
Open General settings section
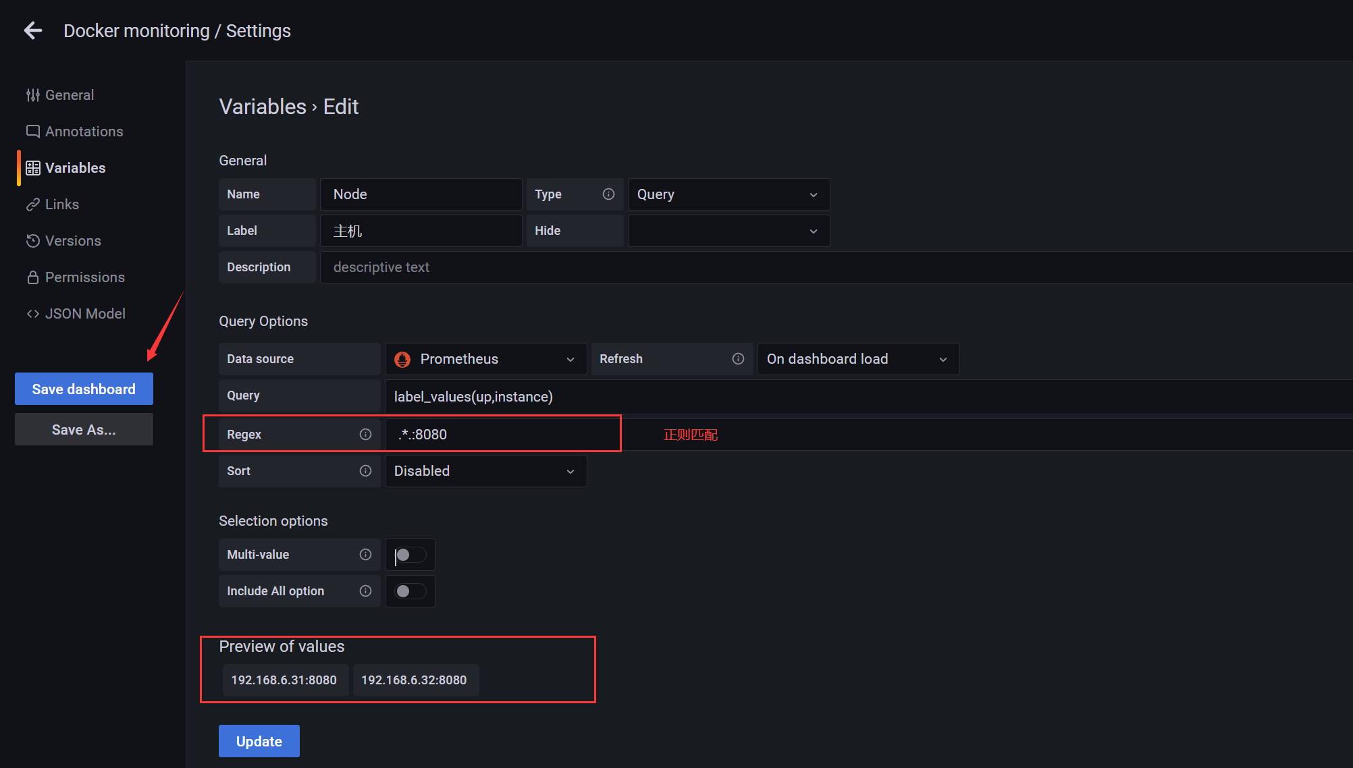point(69,95)
